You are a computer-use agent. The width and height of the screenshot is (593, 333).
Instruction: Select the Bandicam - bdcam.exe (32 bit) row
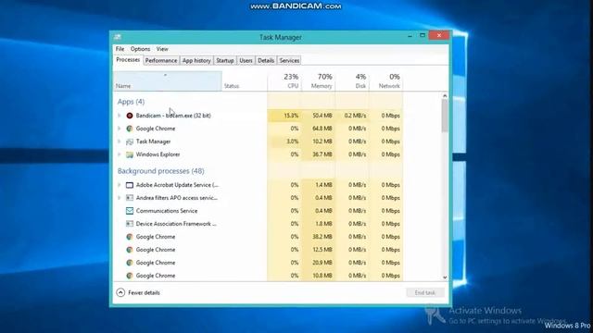(x=259, y=116)
